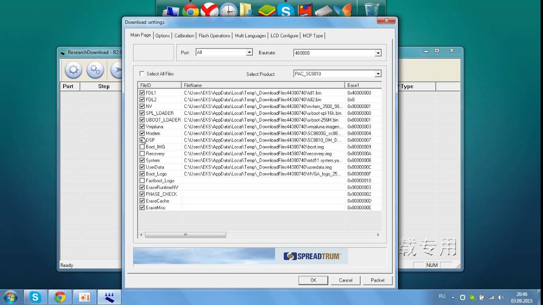
Task: Open the downloads folder in the dock
Action: coord(246,10)
